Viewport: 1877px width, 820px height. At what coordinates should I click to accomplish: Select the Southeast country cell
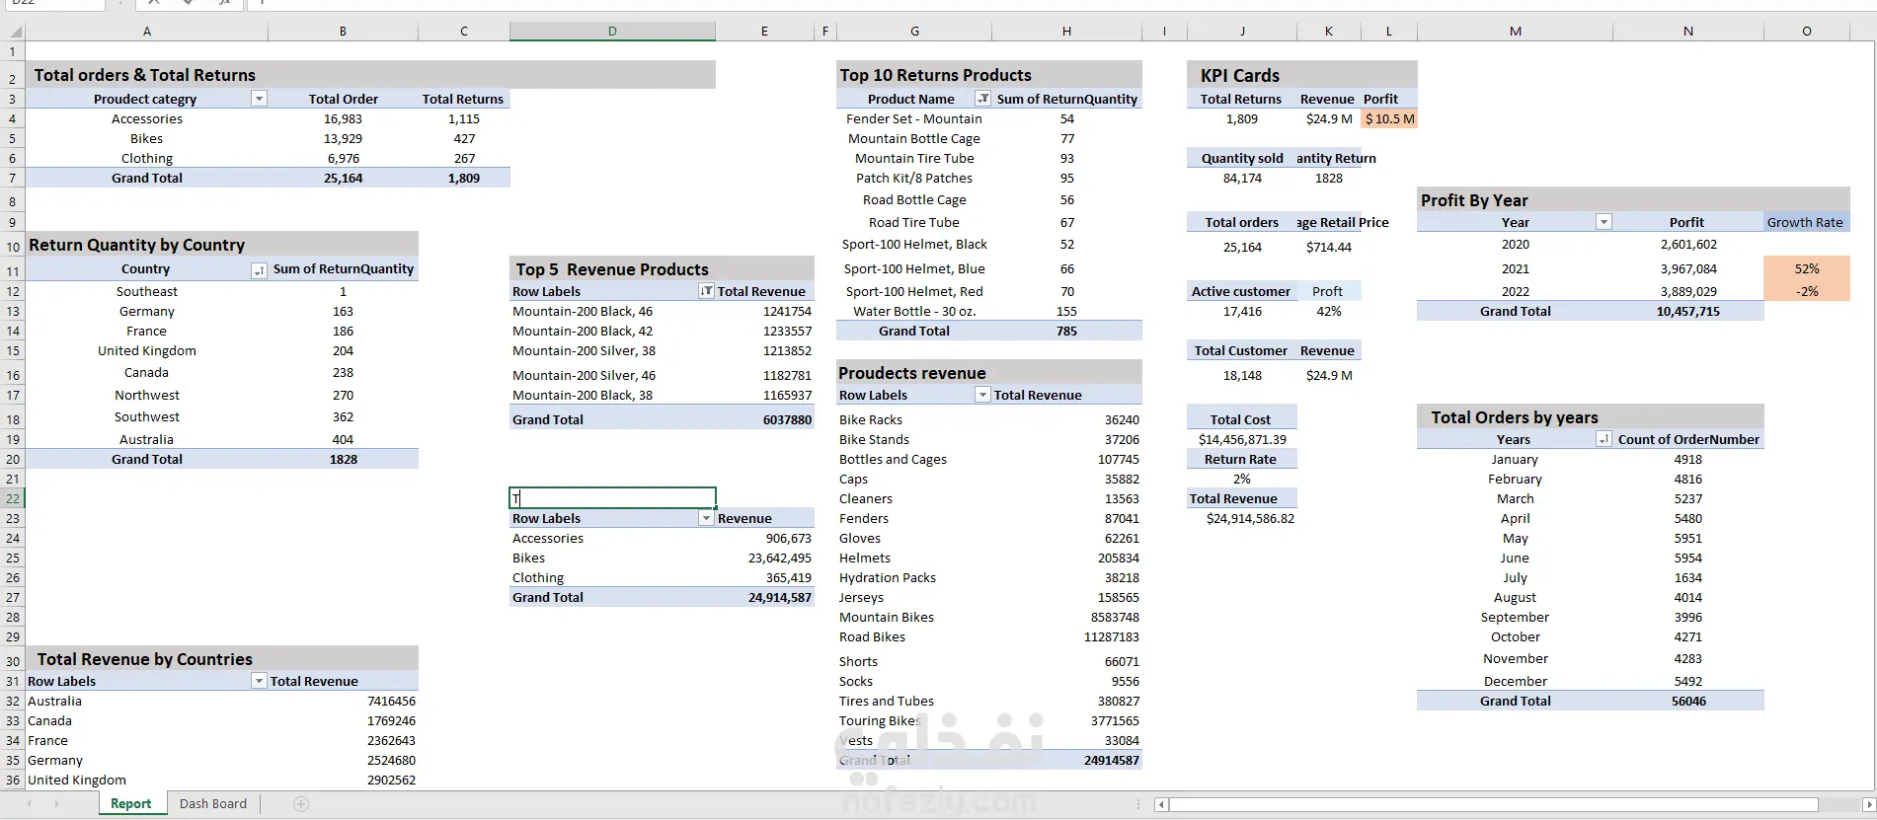point(146,291)
